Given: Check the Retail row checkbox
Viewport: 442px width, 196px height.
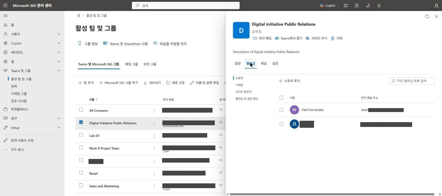Looking at the screenshot, I should coord(81,173).
